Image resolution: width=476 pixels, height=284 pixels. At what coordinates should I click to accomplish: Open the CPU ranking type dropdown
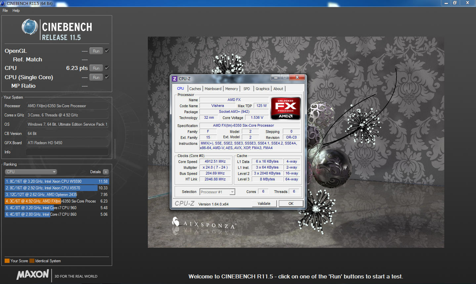(31, 172)
